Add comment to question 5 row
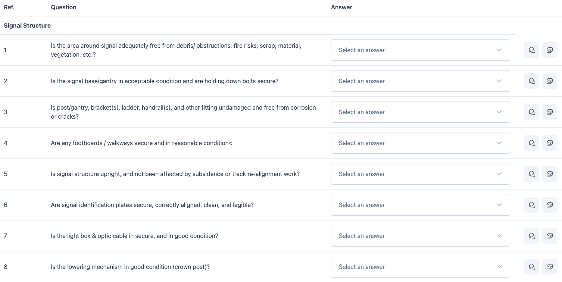 click(531, 174)
